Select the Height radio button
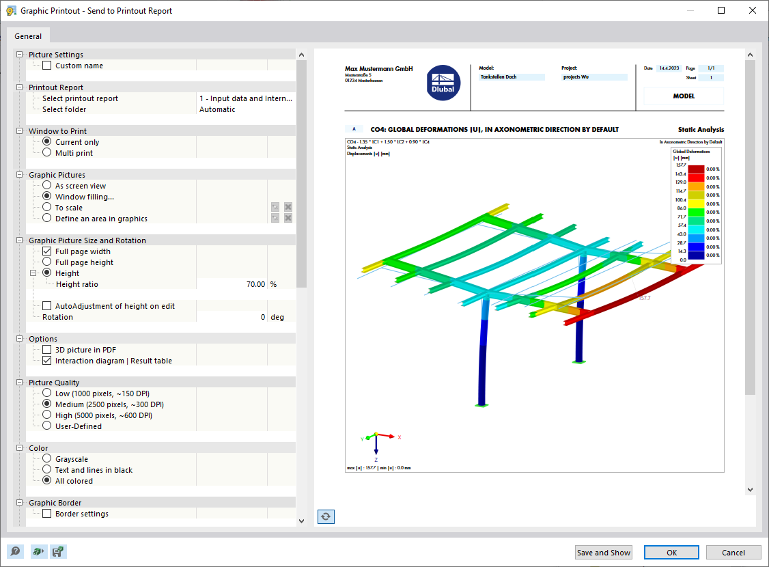769x567 pixels. (x=46, y=273)
